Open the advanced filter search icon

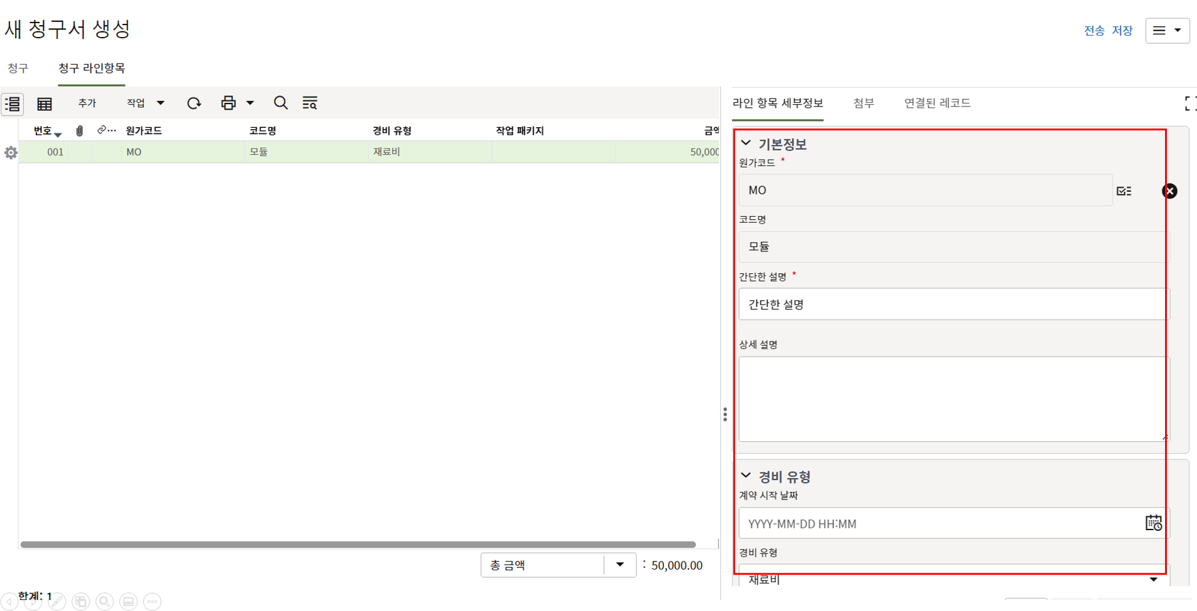tap(310, 103)
